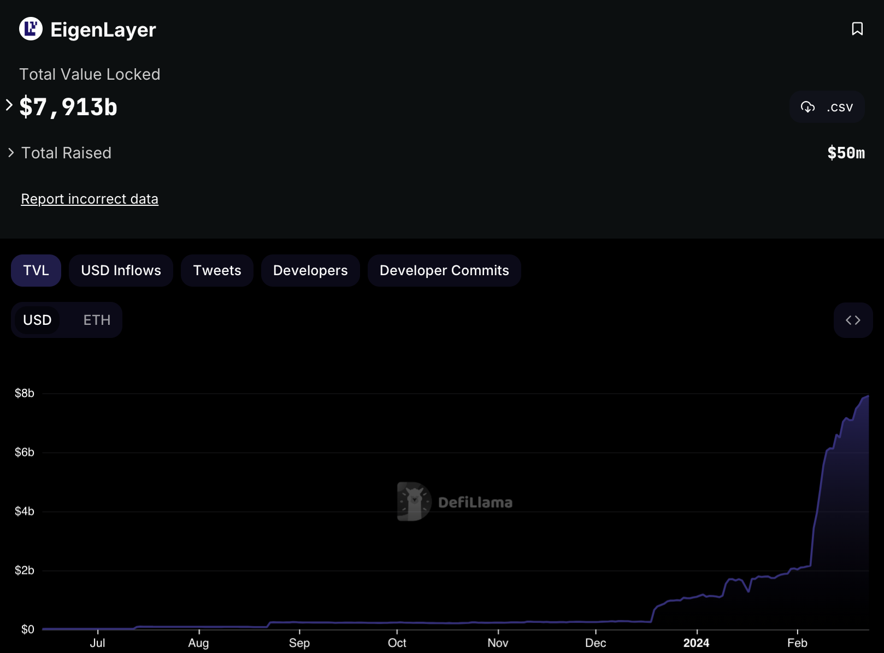The image size is (884, 653).
Task: Open Report incorrect data link
Action: pyautogui.click(x=90, y=199)
